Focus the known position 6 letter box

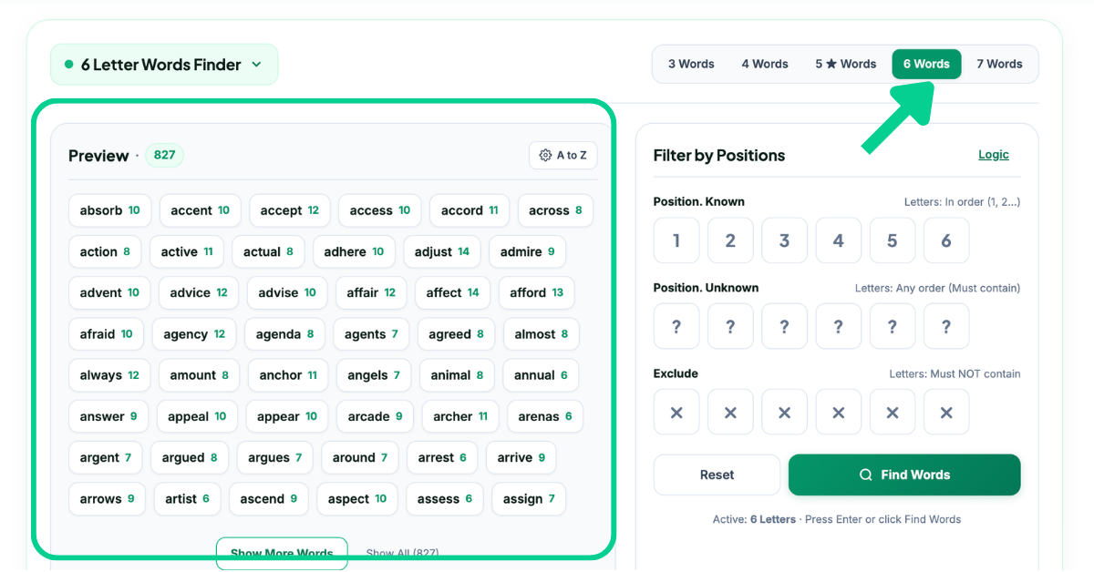coord(946,240)
